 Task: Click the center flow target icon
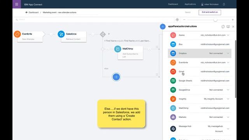pos(177,20)
